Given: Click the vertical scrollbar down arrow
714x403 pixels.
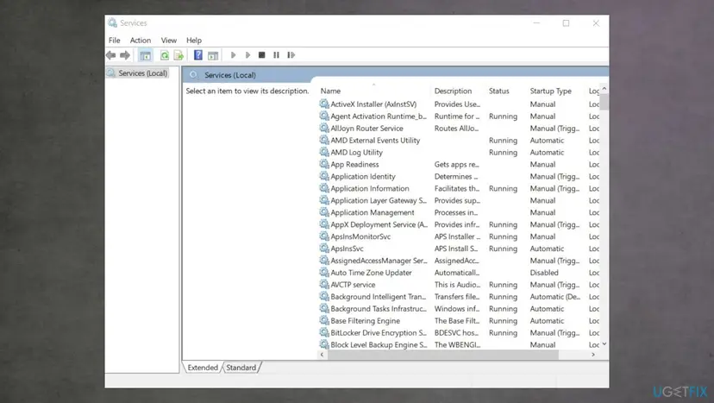Looking at the screenshot, I should click(x=604, y=344).
